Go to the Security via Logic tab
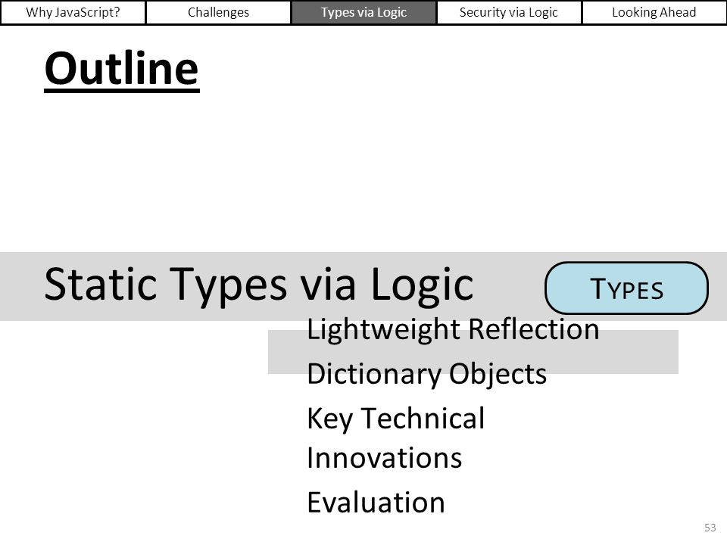Viewport: 727px width, 545px height. pyautogui.click(x=509, y=12)
